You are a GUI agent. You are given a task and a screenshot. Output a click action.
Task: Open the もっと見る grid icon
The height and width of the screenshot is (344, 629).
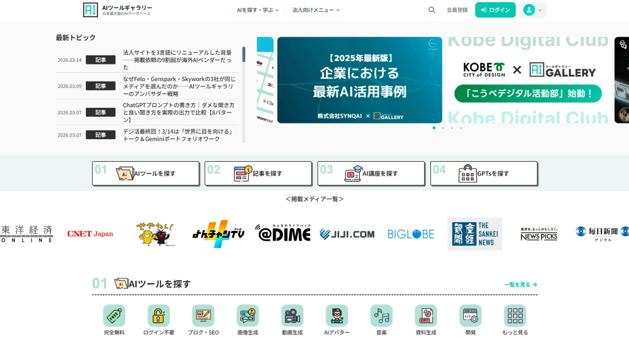[515, 316]
